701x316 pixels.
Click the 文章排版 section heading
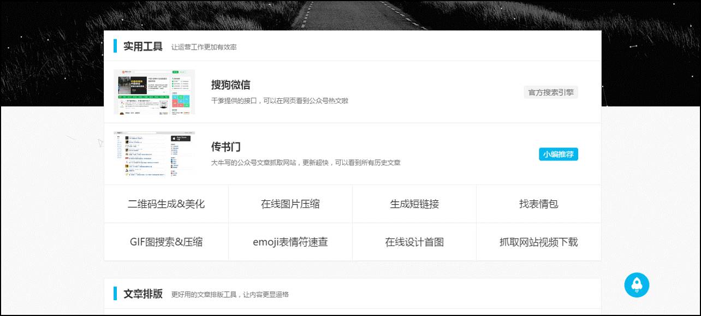[x=142, y=294]
